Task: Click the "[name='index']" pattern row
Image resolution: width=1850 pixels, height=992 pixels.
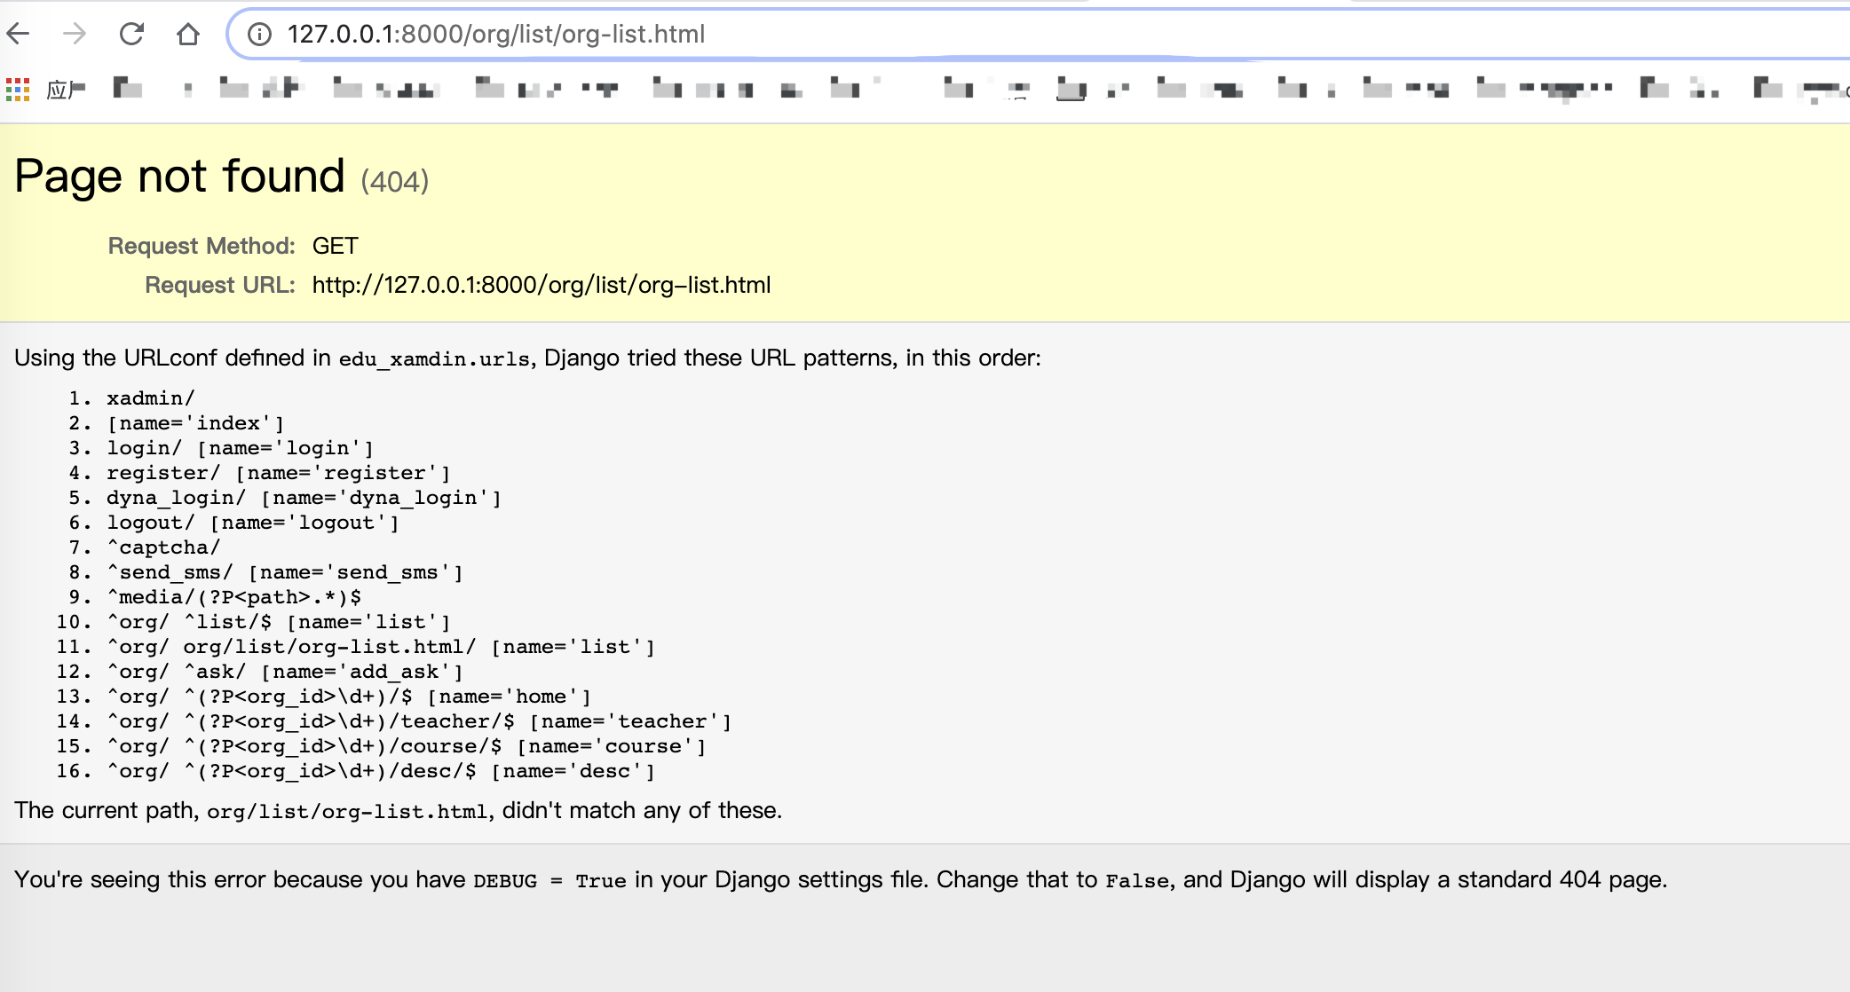Action: click(195, 423)
